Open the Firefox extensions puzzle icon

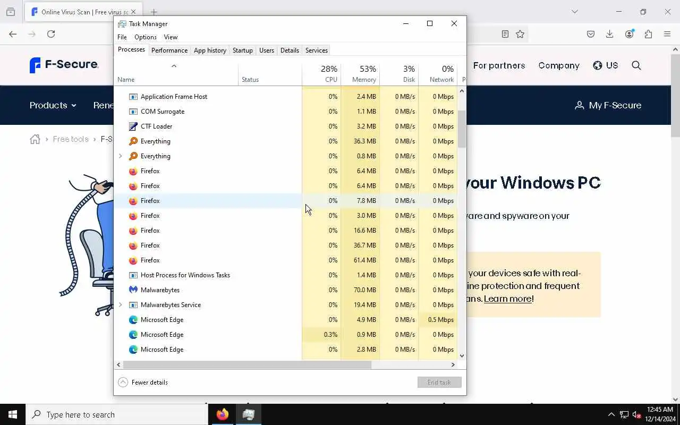(648, 34)
